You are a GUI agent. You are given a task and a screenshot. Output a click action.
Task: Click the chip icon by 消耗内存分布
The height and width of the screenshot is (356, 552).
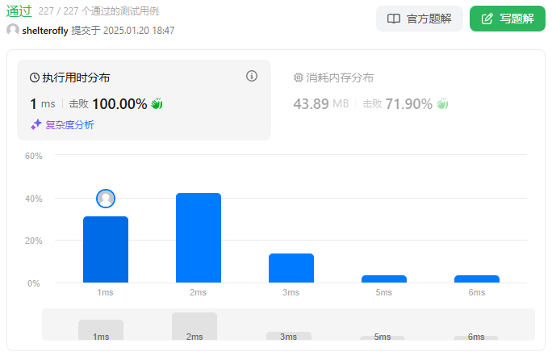(298, 77)
